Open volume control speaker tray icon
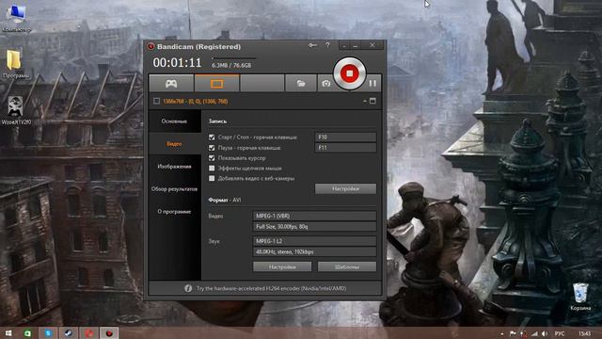This screenshot has height=339, width=602. (545, 333)
